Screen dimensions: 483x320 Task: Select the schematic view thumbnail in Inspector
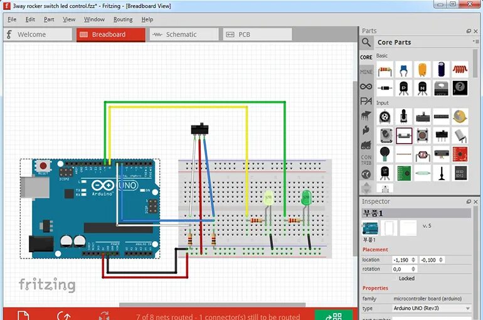tap(389, 228)
